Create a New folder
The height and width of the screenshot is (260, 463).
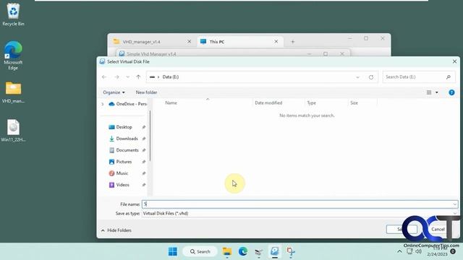[146, 92]
